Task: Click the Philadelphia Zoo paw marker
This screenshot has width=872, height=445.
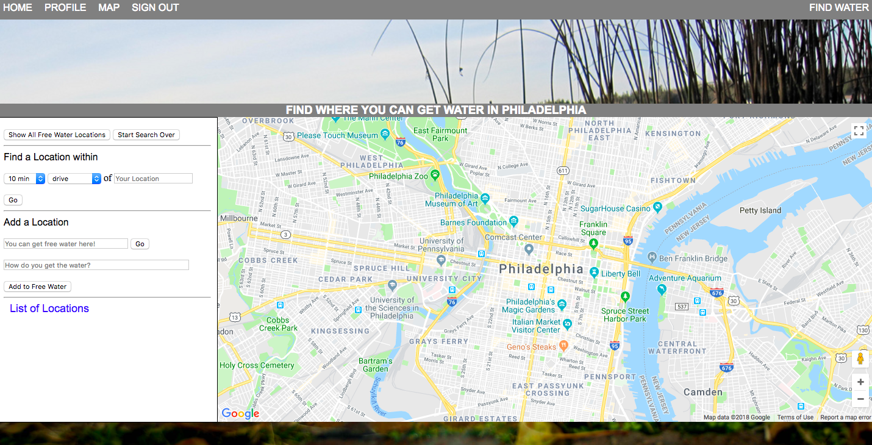Action: pyautogui.click(x=435, y=176)
